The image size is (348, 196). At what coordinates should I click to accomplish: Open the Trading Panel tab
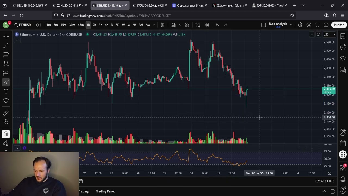point(105,191)
